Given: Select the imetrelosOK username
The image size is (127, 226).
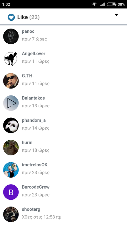Looking at the screenshot, I should [x=35, y=165].
